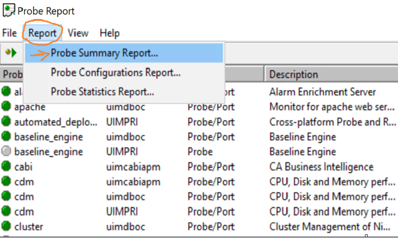Click the green status icon beside cabi
Screen dimensions: 398x238
point(6,166)
